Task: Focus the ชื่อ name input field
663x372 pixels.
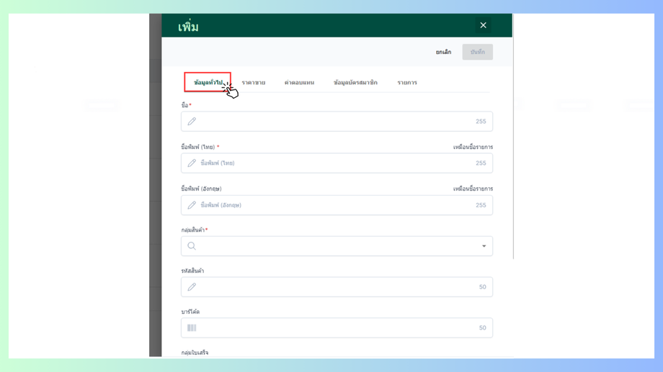Action: pos(337,121)
